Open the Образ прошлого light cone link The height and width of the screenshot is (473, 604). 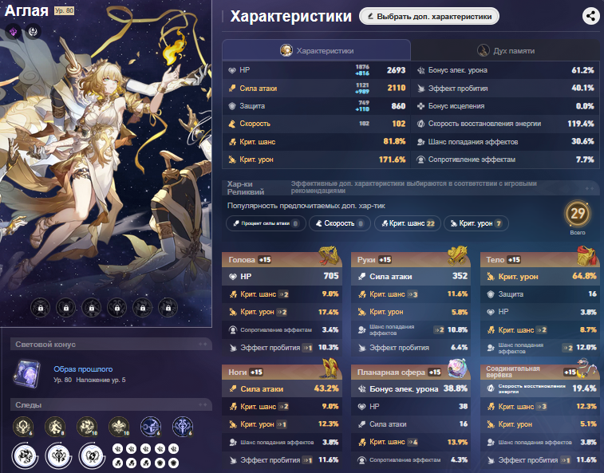tap(83, 369)
